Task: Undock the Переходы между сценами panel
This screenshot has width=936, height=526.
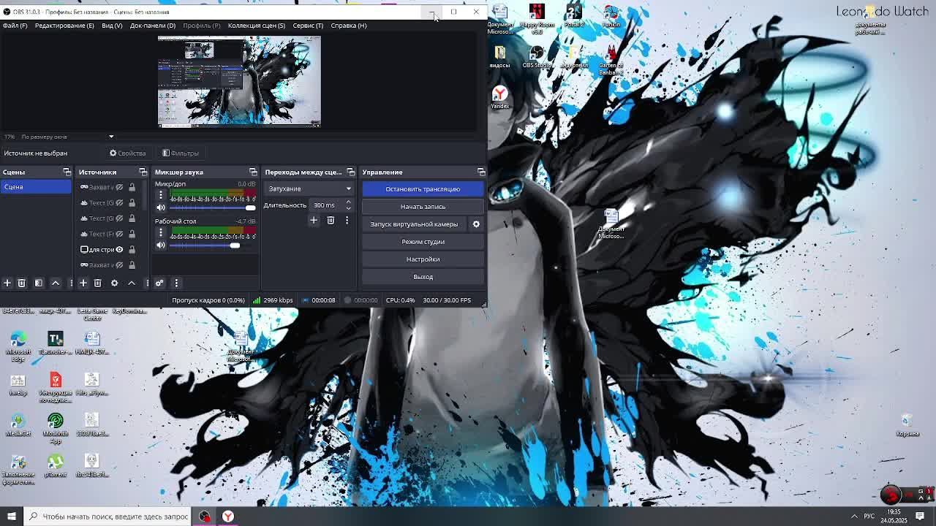Action: [x=350, y=172]
